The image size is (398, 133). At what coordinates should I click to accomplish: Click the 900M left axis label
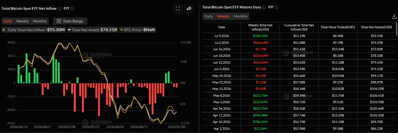click(11, 42)
